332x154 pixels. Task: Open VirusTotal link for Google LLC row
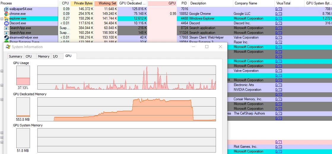[x=279, y=14]
